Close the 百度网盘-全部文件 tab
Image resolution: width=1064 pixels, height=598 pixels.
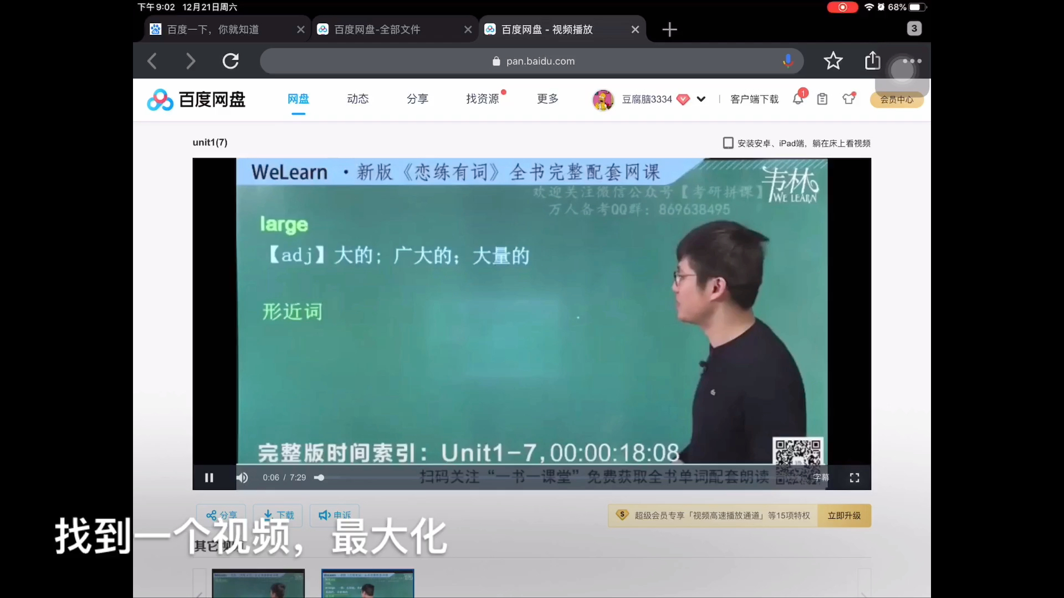[468, 29]
